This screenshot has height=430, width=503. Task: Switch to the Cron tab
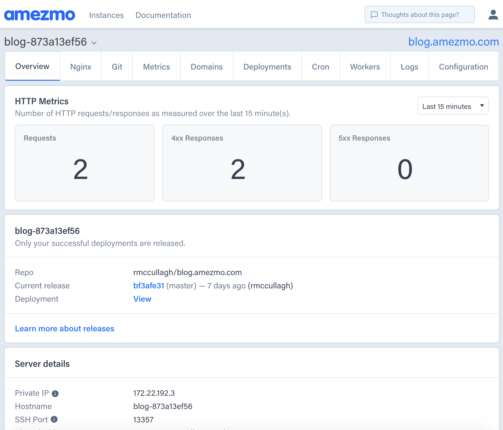tap(320, 67)
